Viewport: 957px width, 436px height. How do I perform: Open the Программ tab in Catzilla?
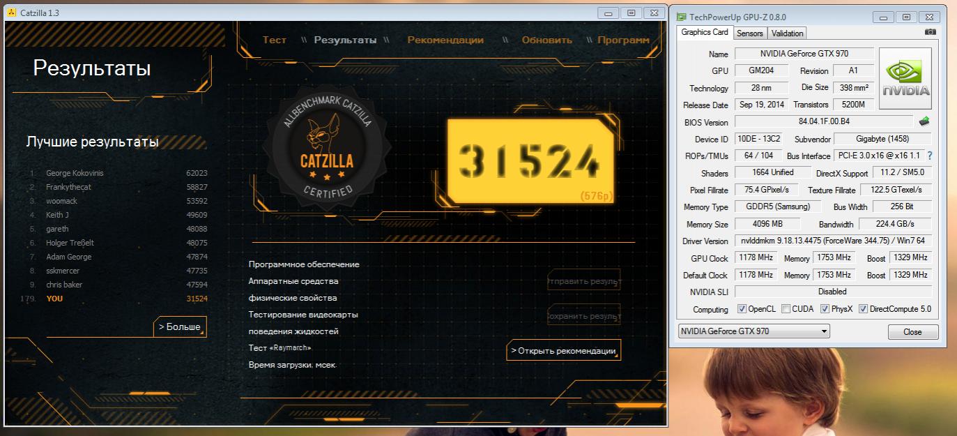tap(623, 40)
